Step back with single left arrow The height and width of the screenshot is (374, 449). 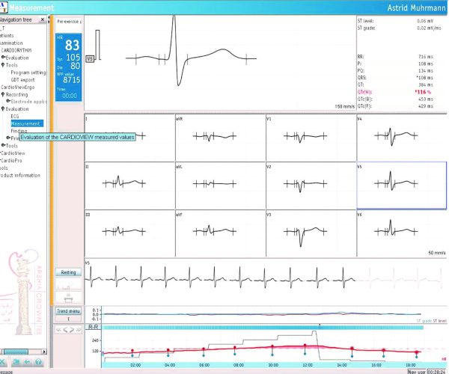64,328
